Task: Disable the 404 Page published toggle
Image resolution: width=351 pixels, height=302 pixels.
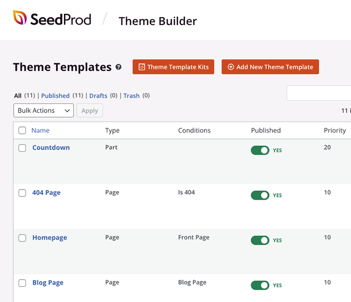Action: pos(260,195)
